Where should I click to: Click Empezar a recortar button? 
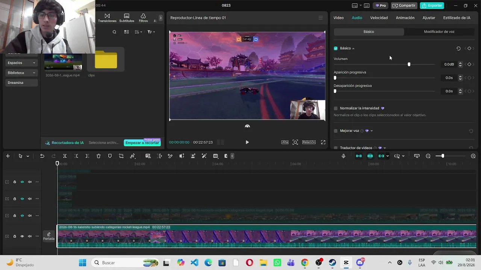(142, 142)
